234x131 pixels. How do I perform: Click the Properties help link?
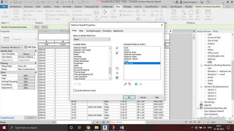[7, 118]
